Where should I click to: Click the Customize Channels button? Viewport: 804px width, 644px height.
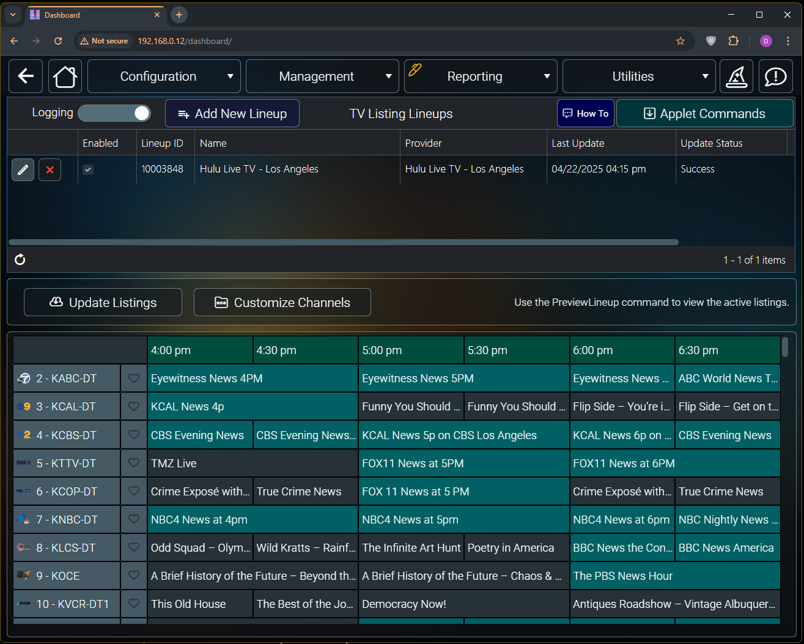[x=282, y=302]
